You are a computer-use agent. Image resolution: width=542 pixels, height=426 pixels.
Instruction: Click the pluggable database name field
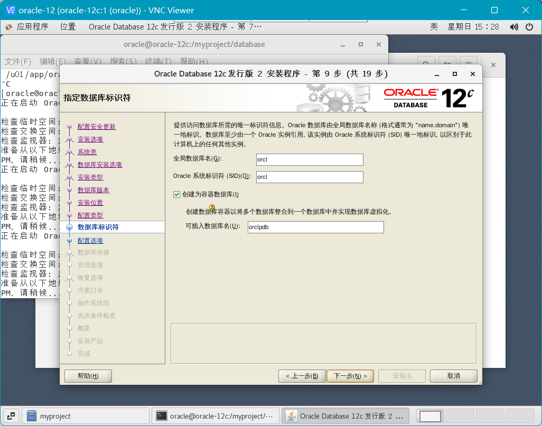coord(315,227)
